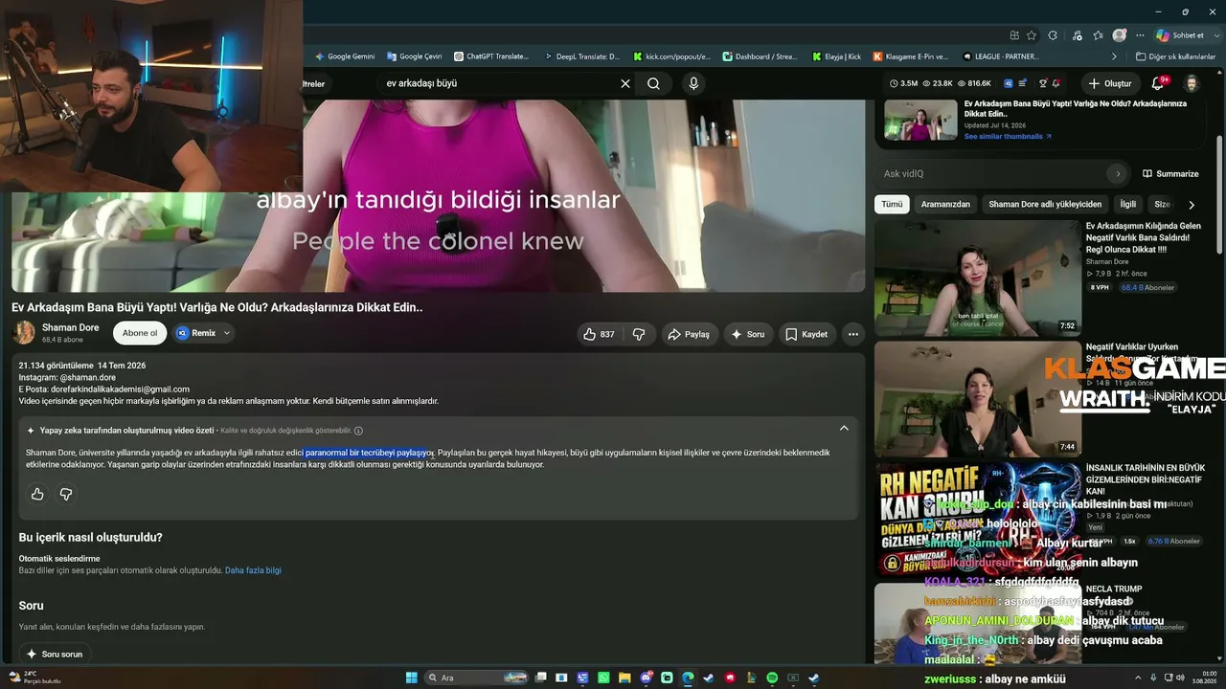The image size is (1226, 689).
Task: Share the video via Paylaş
Action: (x=689, y=334)
